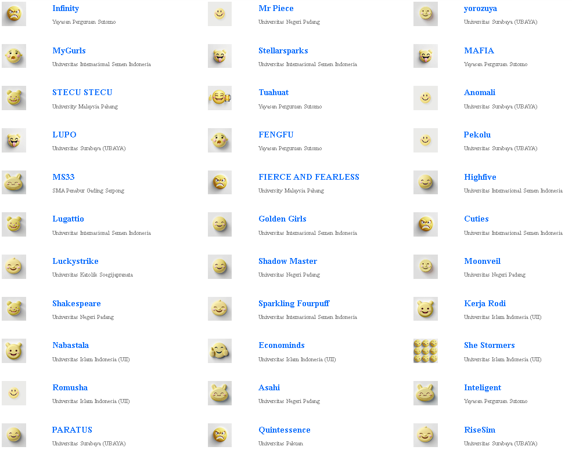The width and height of the screenshot is (572, 450).
Task: Open the Sparkling Fourpuff team link
Action: click(294, 303)
